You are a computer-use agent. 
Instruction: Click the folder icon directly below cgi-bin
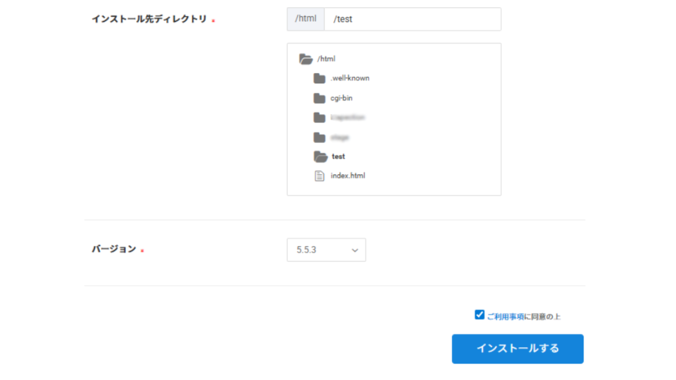click(x=319, y=118)
